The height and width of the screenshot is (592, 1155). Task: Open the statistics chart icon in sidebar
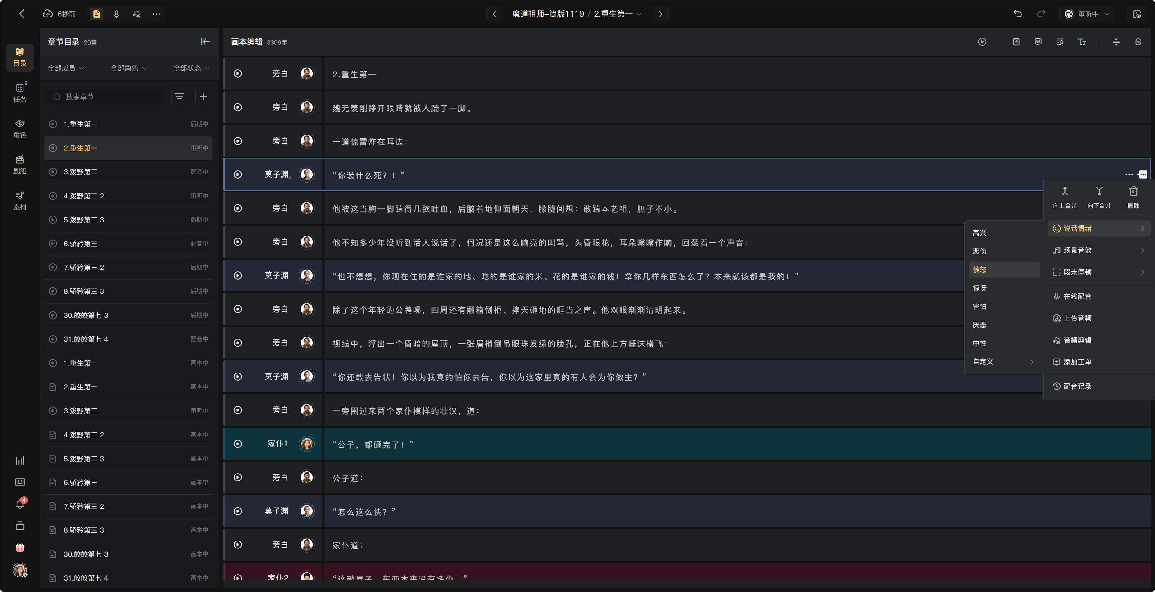20,460
